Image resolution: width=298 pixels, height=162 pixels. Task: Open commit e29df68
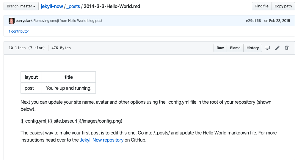tap(253, 21)
